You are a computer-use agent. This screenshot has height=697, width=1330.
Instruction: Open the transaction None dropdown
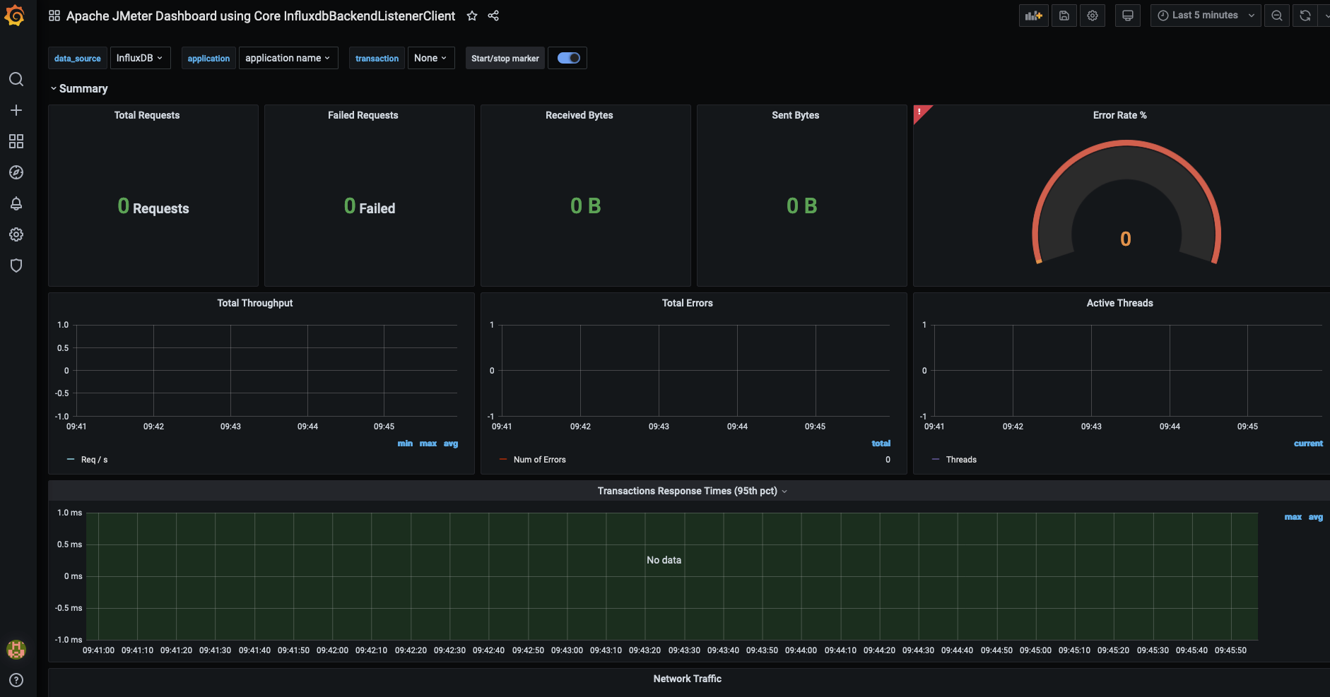click(x=431, y=58)
